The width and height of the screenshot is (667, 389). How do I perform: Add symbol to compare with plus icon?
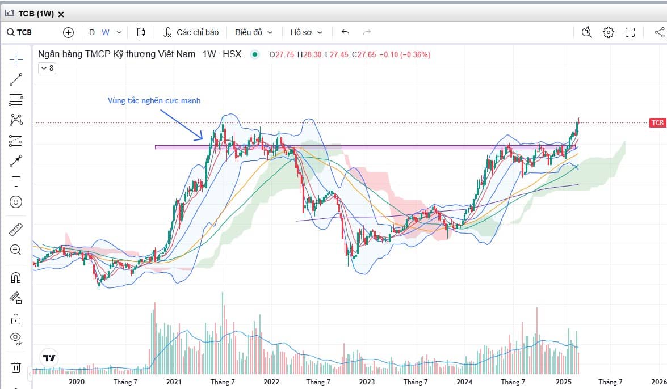[68, 32]
